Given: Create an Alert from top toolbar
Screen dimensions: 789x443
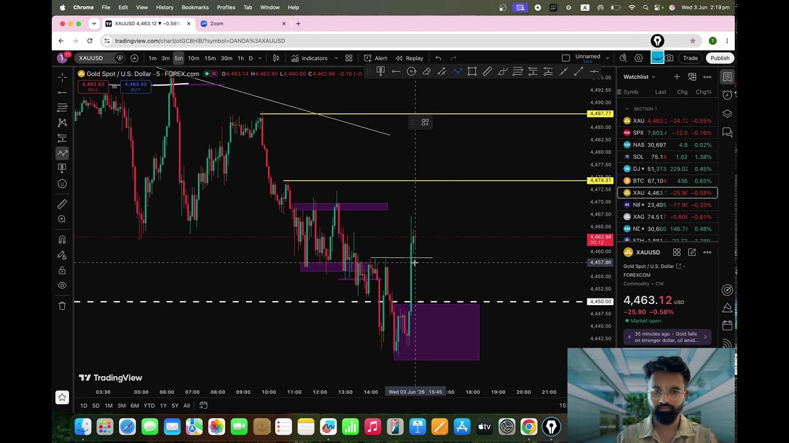Looking at the screenshot, I should 375,58.
